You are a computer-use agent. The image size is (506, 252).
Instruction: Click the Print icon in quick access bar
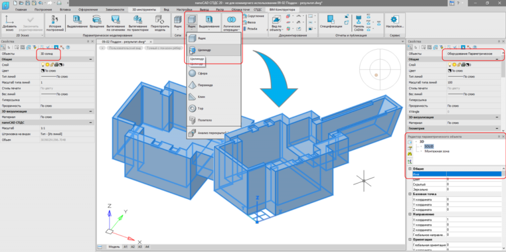click(59, 3)
